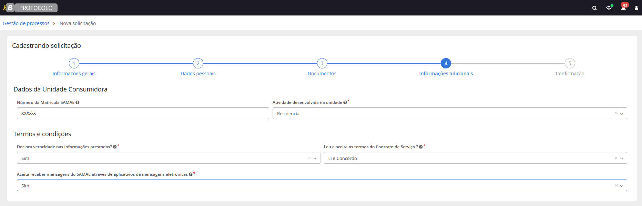Show help for Declara veracidade nas informações

[x=115, y=147]
